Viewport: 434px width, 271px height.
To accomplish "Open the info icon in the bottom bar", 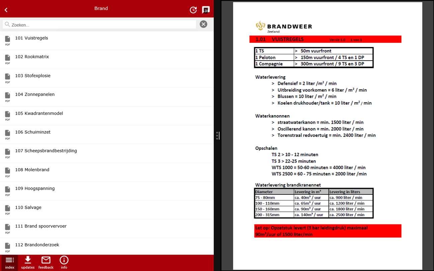I will tap(64, 263).
